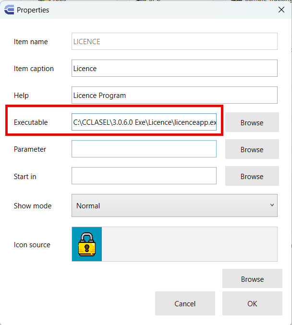The image size is (292, 325).
Task: Click the padlock icon thumbnail
Action: [86, 244]
